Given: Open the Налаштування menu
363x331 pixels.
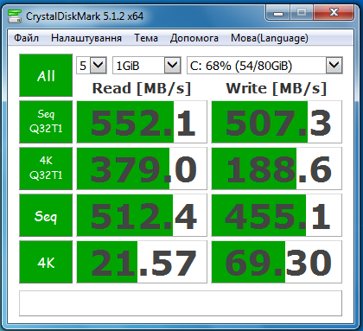Looking at the screenshot, I should pos(86,38).
